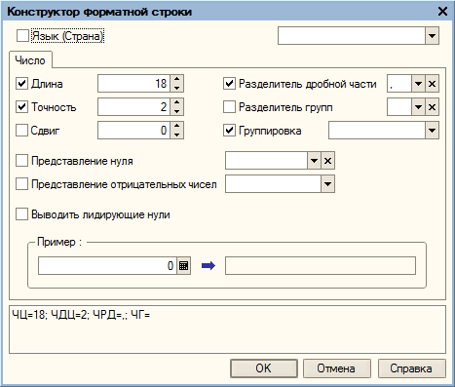This screenshot has width=455, height=387.
Task: Enable Выводить лидирующие нули checkbox
Action: (21, 214)
